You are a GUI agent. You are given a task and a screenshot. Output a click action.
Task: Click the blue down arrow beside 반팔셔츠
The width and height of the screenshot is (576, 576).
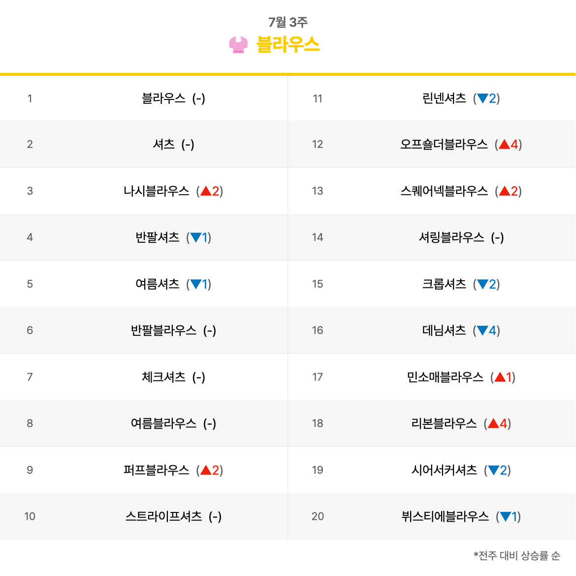pos(196,238)
